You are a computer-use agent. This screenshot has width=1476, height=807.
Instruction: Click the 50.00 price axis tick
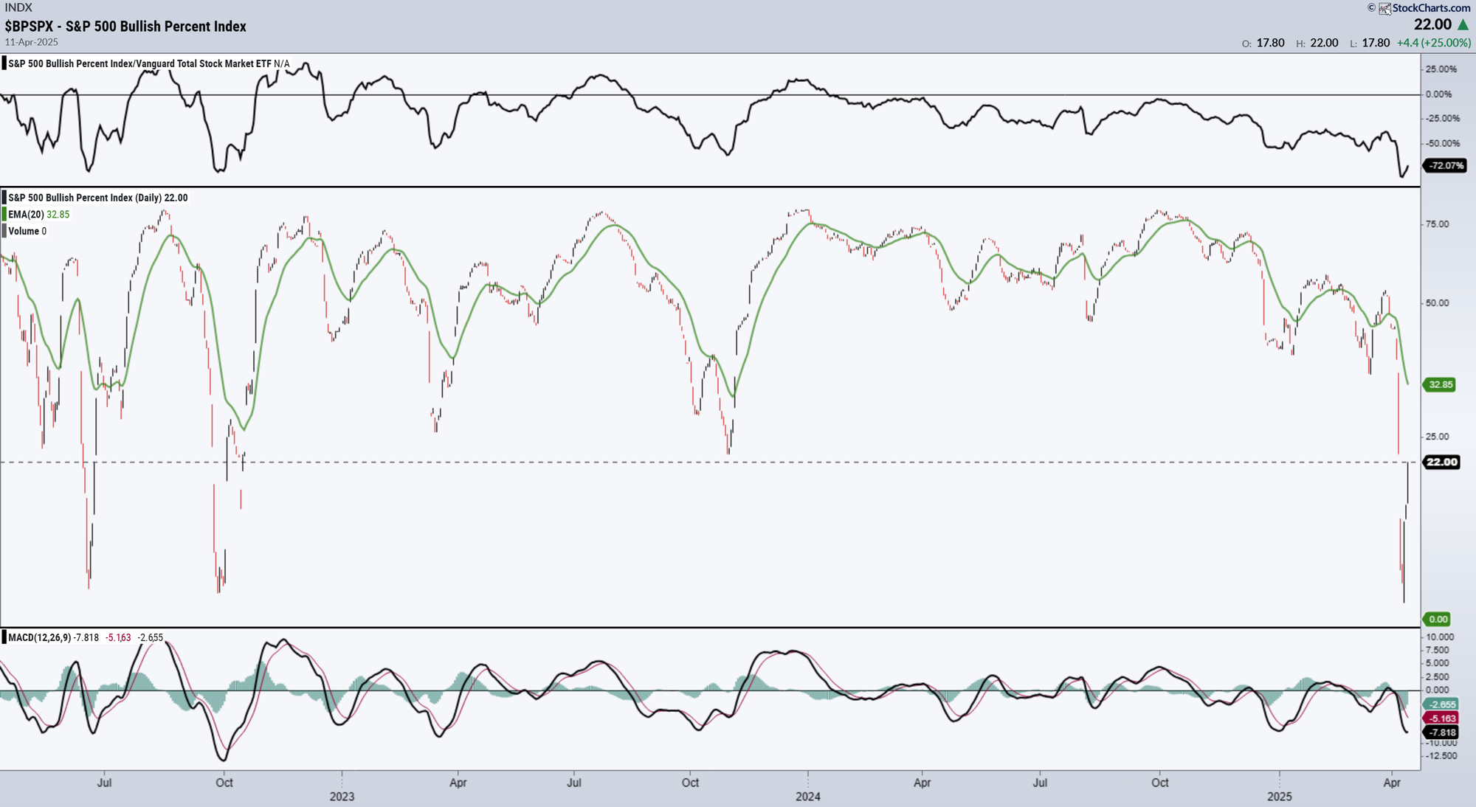(1437, 303)
